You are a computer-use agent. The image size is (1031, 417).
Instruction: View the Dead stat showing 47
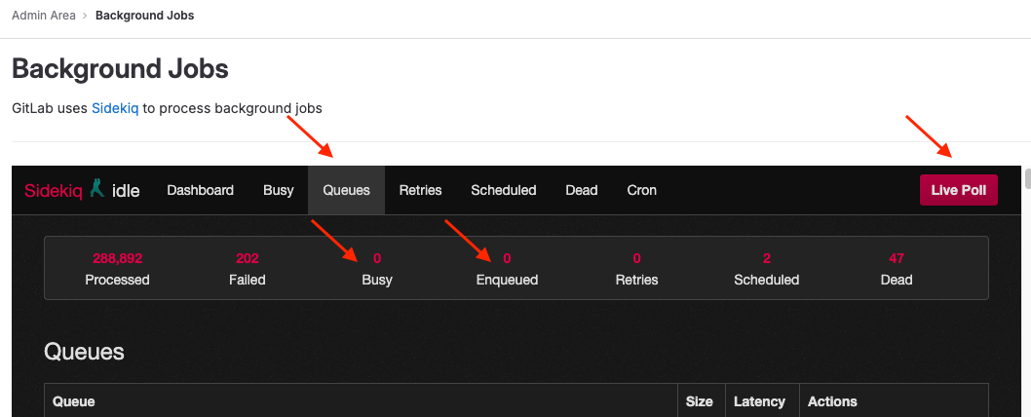point(897,269)
